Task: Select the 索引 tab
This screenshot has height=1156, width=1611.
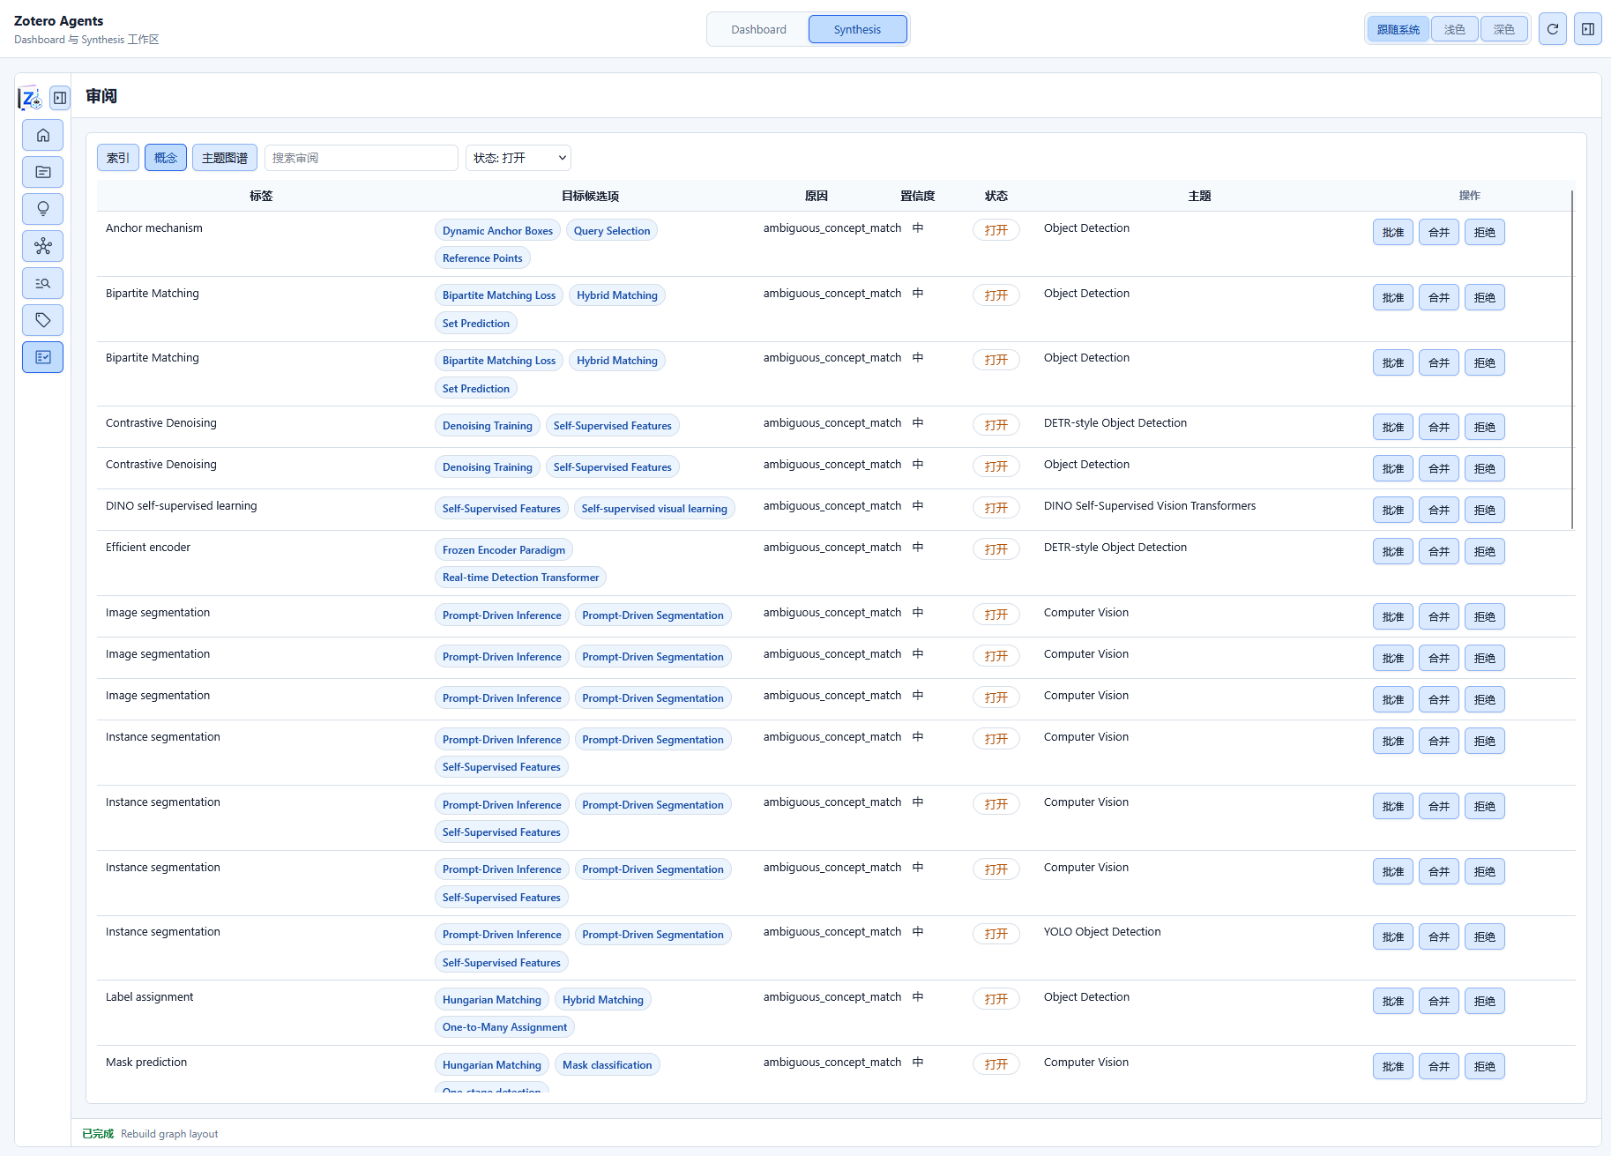Action: point(118,158)
